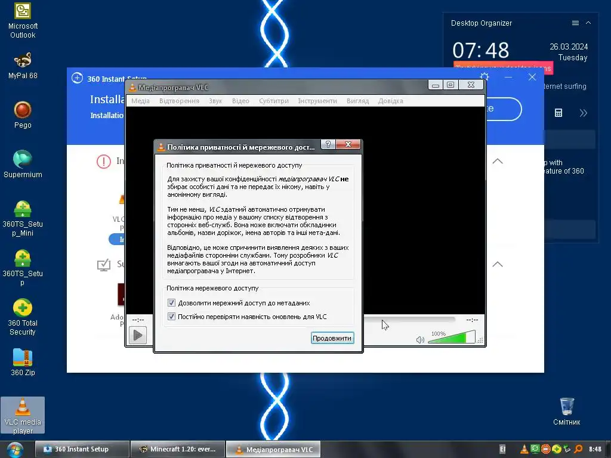Click the language indicator in system tray
The width and height of the screenshot is (611, 458).
(502, 450)
